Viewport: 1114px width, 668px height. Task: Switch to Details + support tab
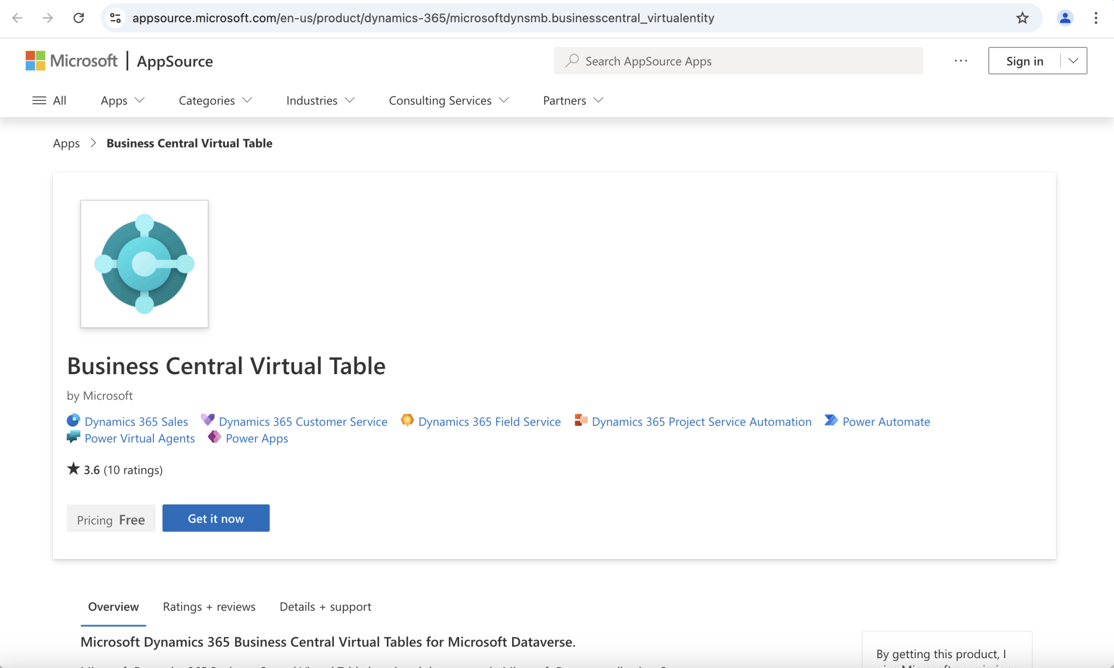[x=325, y=607]
